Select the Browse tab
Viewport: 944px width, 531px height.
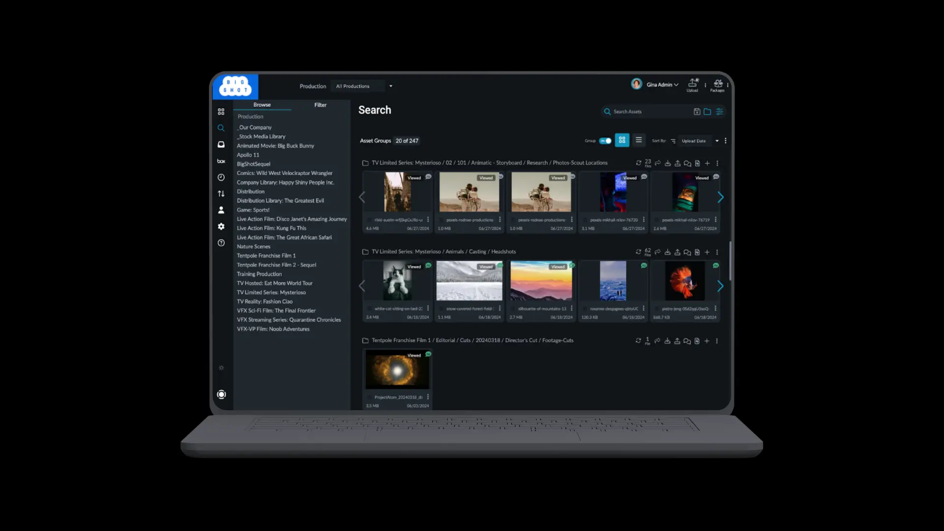[x=262, y=105]
